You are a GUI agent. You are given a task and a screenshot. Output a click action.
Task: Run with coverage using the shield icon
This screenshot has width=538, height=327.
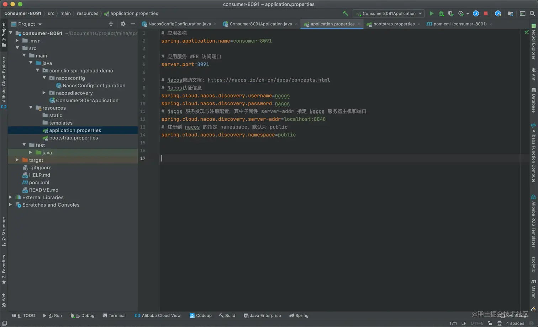(451, 13)
